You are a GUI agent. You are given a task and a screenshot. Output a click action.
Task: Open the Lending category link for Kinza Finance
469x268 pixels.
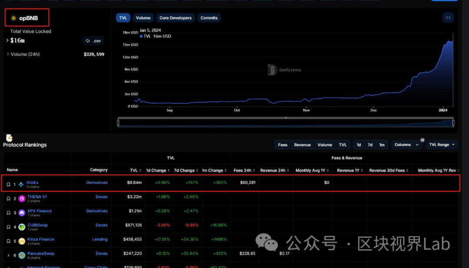(100, 239)
